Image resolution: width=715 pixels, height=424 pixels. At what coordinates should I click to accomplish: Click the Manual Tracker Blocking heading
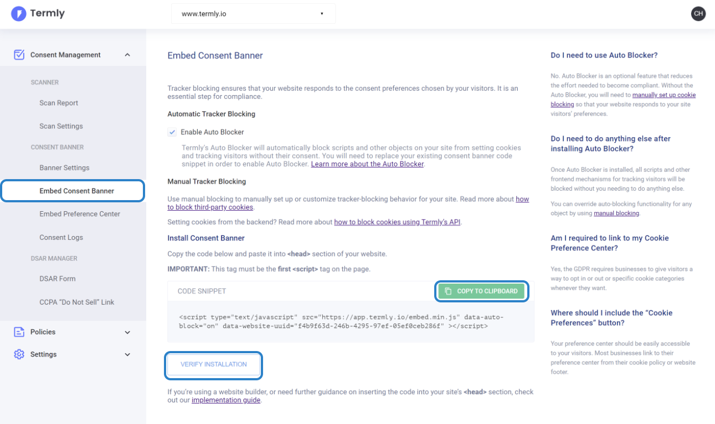point(207,181)
